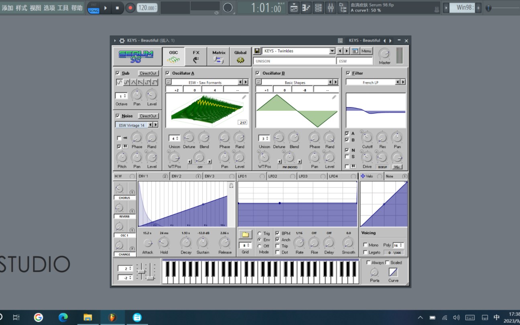Open the ESW - Saw Formants wavetable menu
The height and width of the screenshot is (325, 520).
click(205, 82)
